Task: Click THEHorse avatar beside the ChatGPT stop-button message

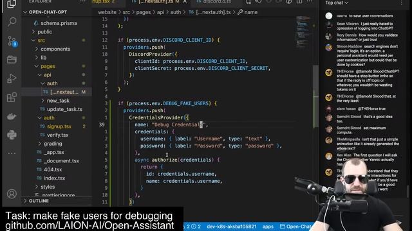Action: click(x=329, y=73)
